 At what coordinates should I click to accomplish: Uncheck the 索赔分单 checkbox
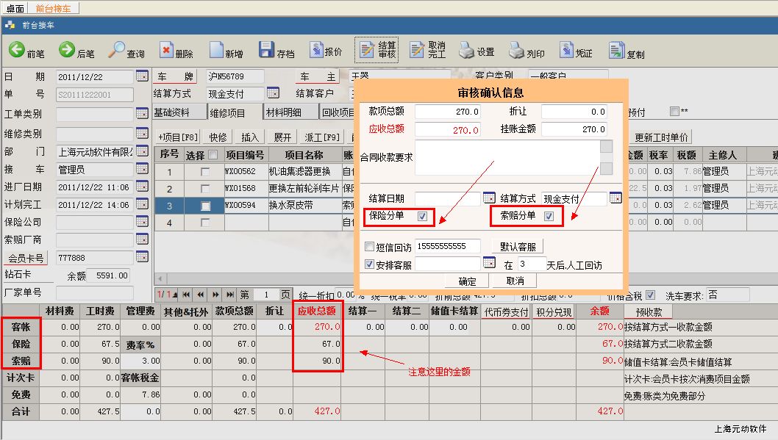pyautogui.click(x=549, y=216)
